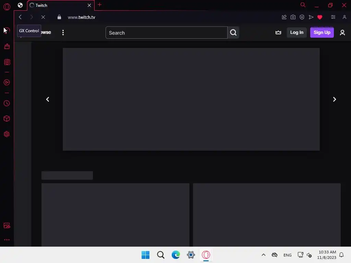Click the send to My Flow icon
The height and width of the screenshot is (263, 351).
pos(311,17)
